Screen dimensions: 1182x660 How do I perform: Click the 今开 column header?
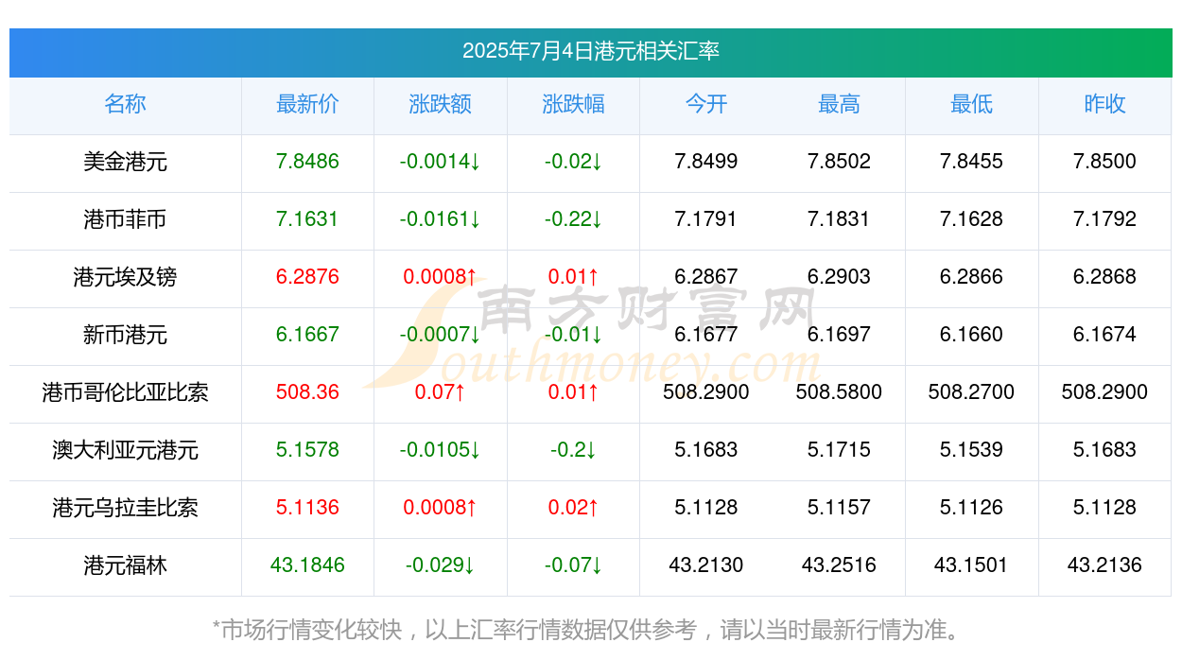[x=706, y=104]
